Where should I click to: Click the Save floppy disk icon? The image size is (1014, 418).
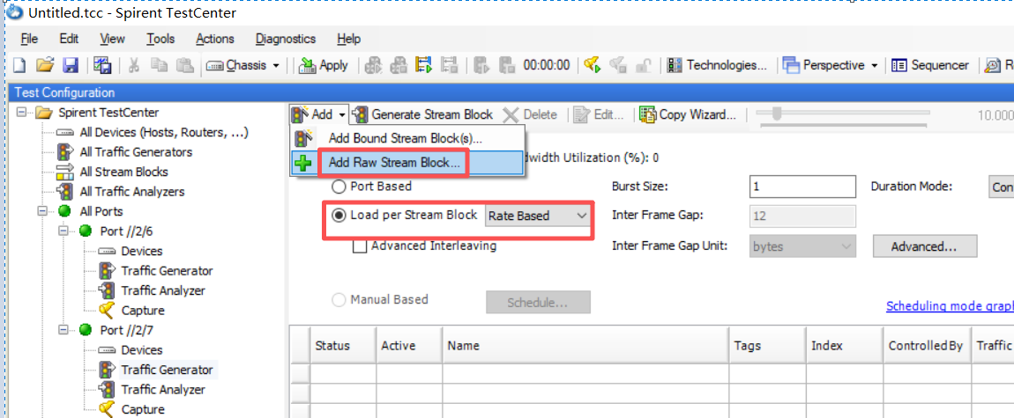pos(70,65)
